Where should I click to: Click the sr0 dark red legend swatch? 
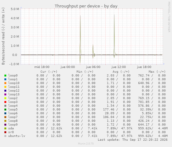(5, 132)
